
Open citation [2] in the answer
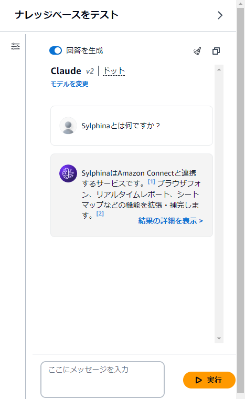[x=100, y=213]
